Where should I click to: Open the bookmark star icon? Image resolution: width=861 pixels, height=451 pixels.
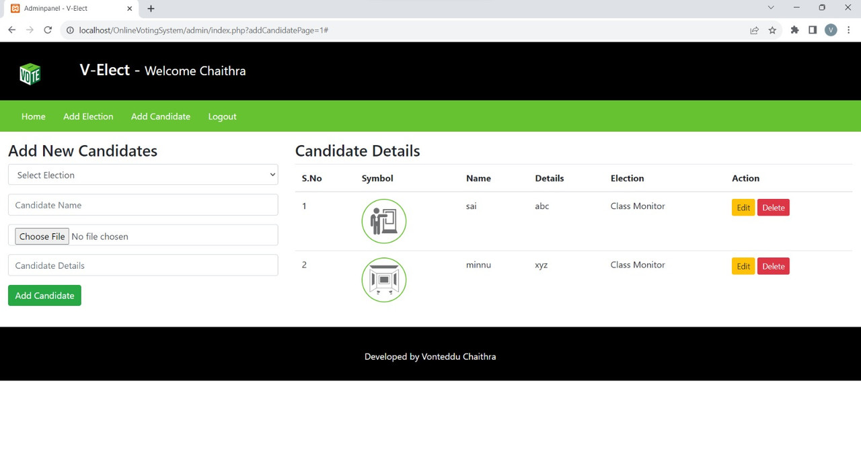[772, 30]
